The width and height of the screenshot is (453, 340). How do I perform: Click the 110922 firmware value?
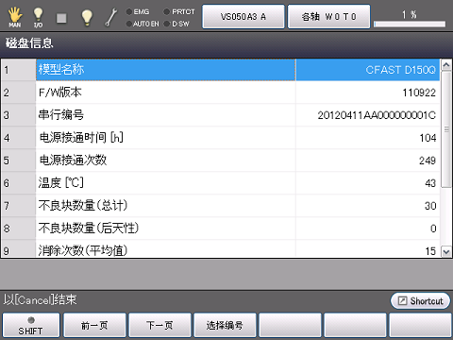pos(419,93)
